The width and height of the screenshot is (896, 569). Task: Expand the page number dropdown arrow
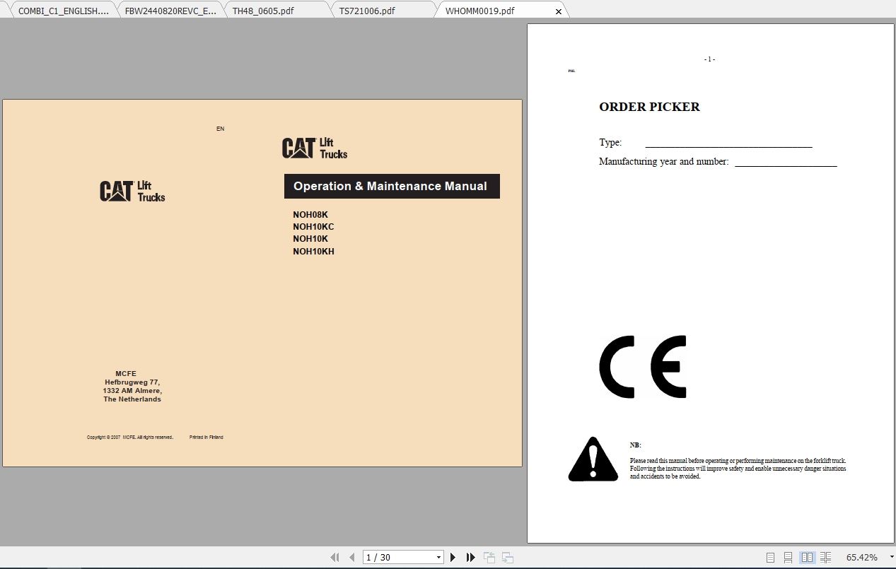(438, 557)
